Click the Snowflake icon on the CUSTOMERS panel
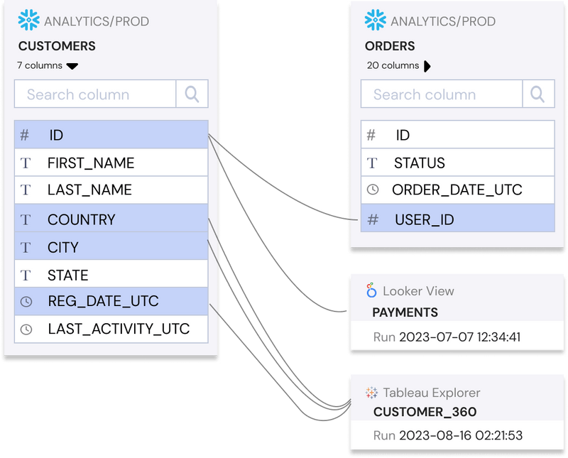 point(28,18)
